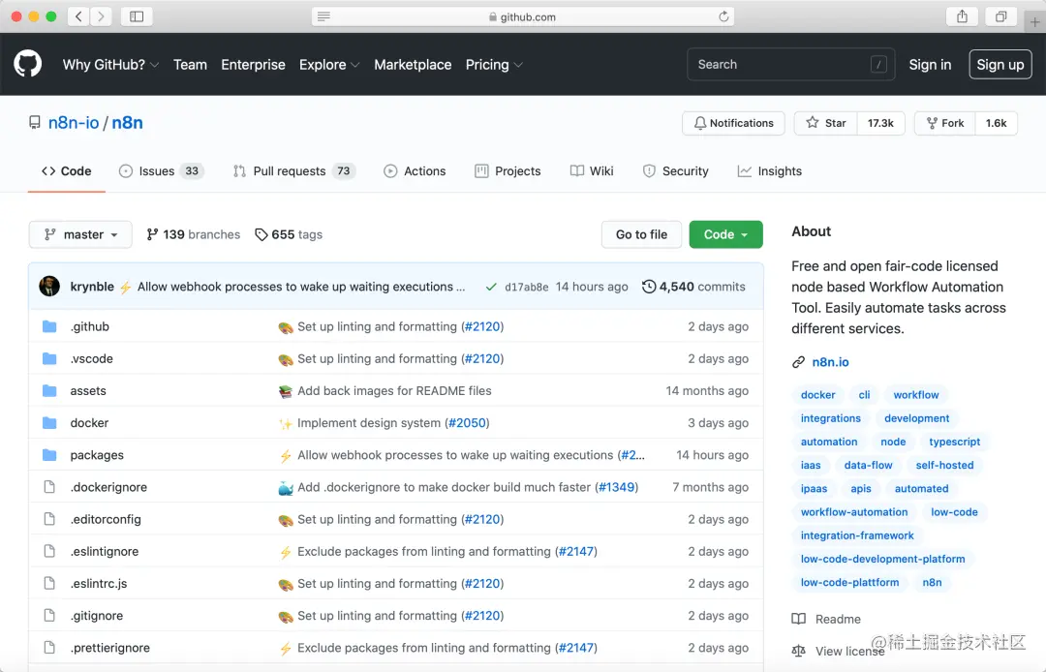Reload the page using the refresh icon
Viewport: 1046px width, 672px height.
click(723, 16)
